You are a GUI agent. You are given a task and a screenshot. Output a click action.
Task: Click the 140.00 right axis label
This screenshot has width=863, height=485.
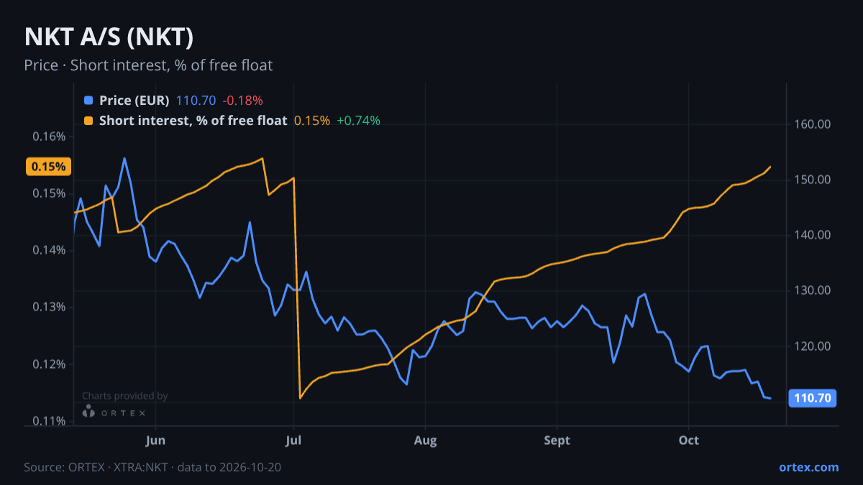[x=813, y=235]
